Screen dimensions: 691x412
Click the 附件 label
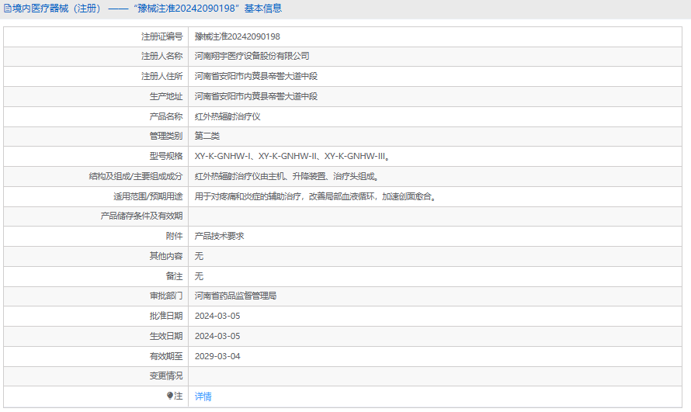174,236
